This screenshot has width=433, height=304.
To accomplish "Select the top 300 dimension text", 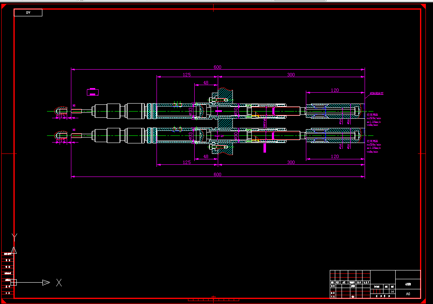I will point(291,75).
